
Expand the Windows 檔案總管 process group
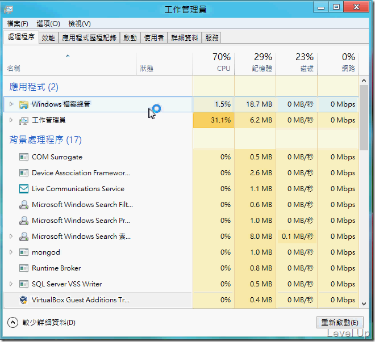tap(11, 104)
